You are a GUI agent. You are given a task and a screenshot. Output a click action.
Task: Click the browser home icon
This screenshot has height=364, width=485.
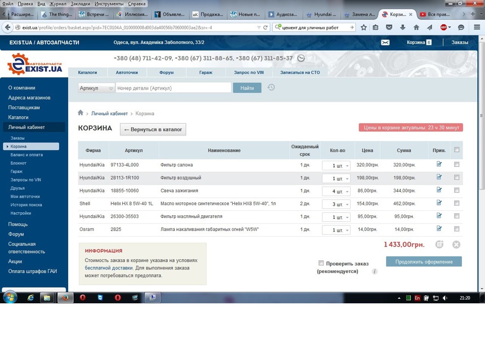click(416, 27)
